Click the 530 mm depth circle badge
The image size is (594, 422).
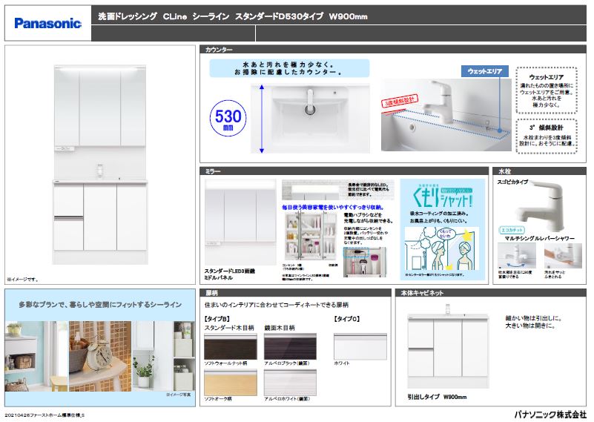pos(228,118)
